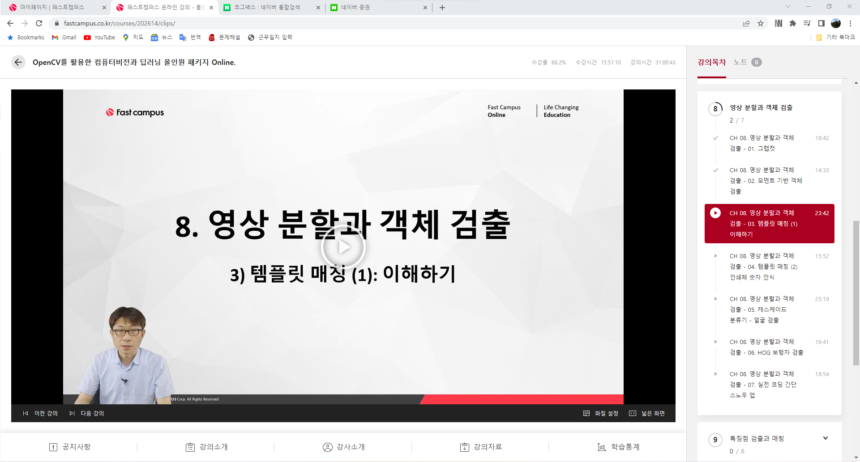Image resolution: width=860 pixels, height=462 pixels.
Task: Click the play icon on the highlighted lecture row
Action: tap(715, 213)
